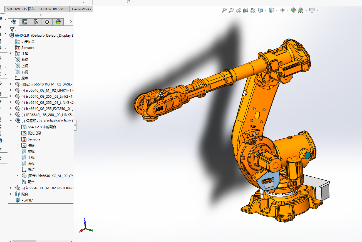Select the 6640-2.8 top assembly node
362x242 pixels.
(x=41, y=35)
